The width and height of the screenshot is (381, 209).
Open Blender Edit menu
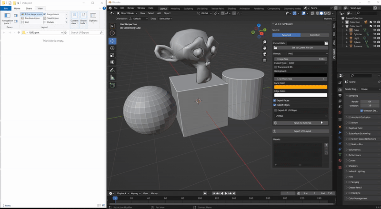click(x=122, y=8)
